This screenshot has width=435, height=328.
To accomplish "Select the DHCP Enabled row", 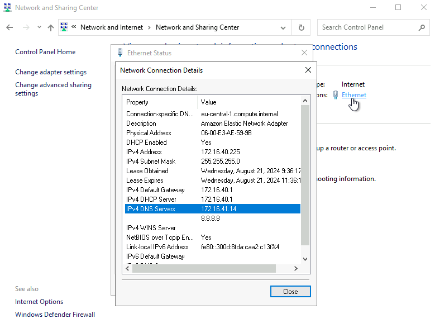I will (x=213, y=142).
